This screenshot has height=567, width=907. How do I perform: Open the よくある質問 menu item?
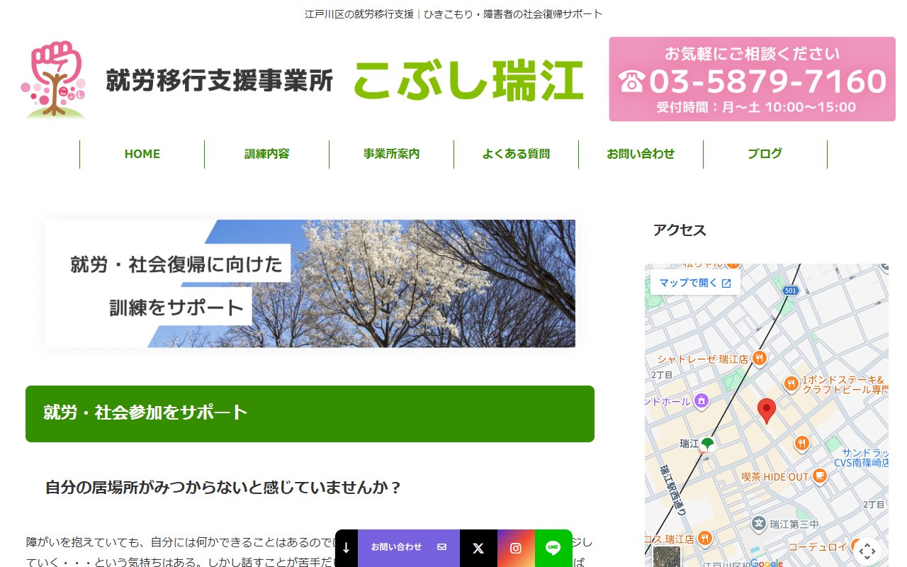517,154
